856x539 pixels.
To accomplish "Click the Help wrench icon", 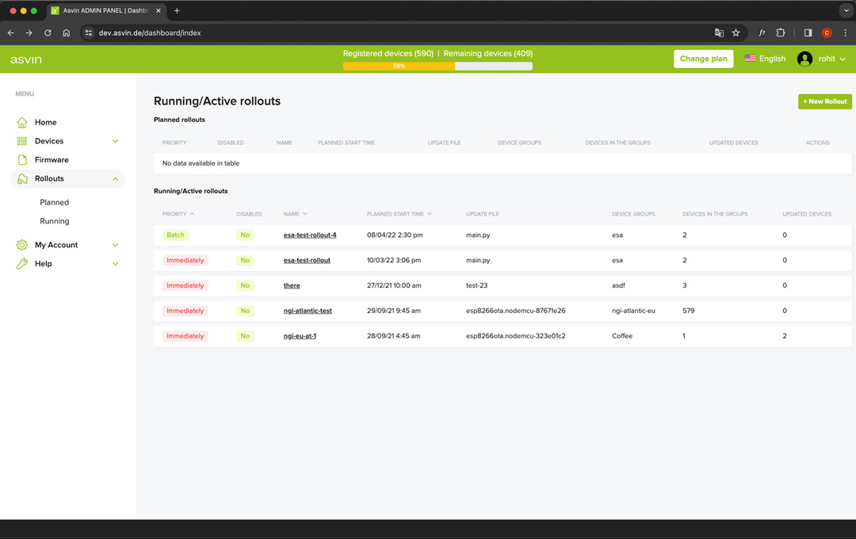I will pyautogui.click(x=22, y=264).
